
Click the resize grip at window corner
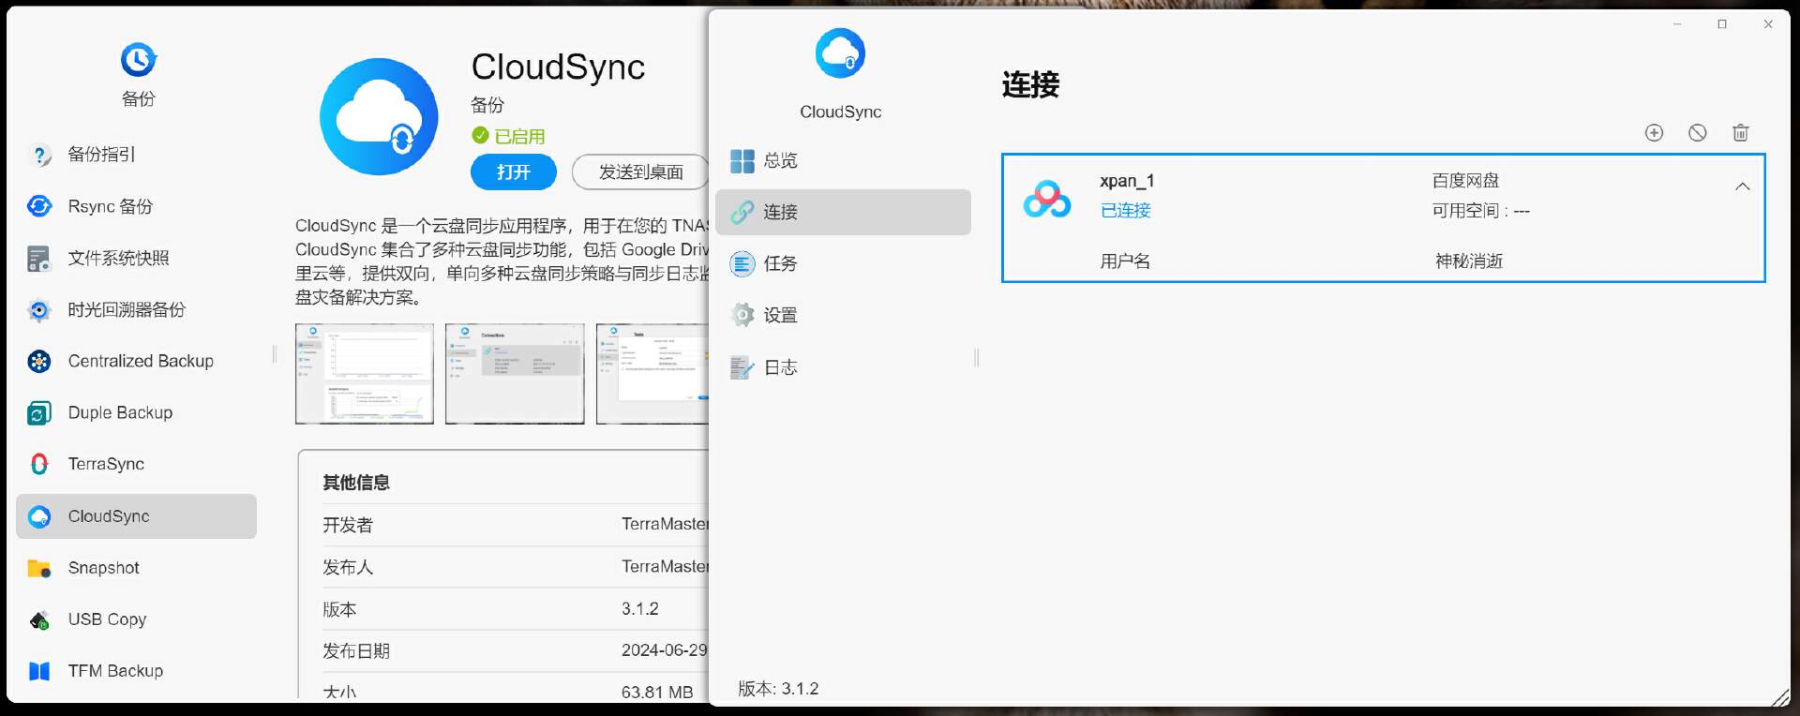tap(1779, 695)
